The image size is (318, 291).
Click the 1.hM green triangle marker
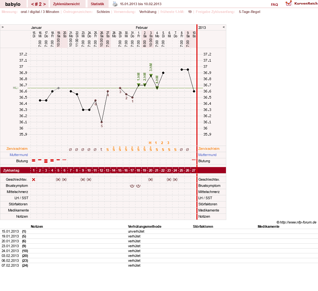point(138,85)
